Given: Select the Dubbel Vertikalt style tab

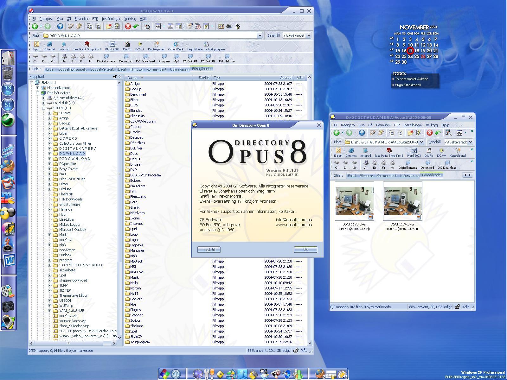Looking at the screenshot, I should [x=102, y=69].
